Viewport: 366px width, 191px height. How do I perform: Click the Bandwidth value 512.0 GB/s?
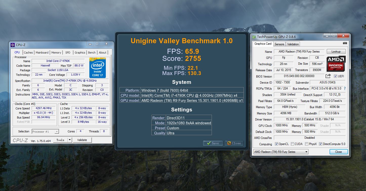[332, 113]
